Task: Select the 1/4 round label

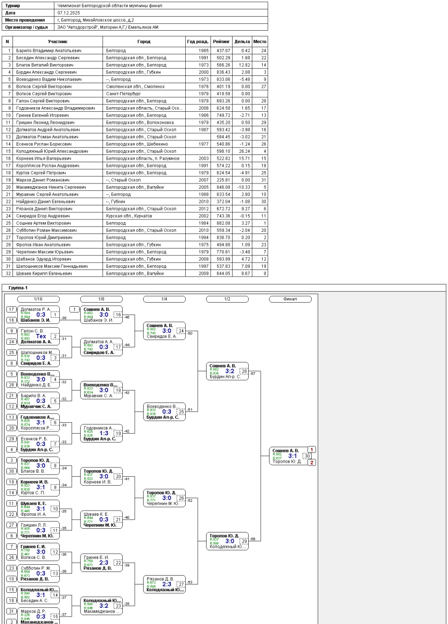Action: (x=164, y=299)
